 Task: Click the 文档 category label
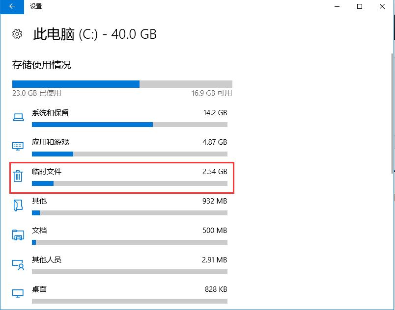click(39, 231)
